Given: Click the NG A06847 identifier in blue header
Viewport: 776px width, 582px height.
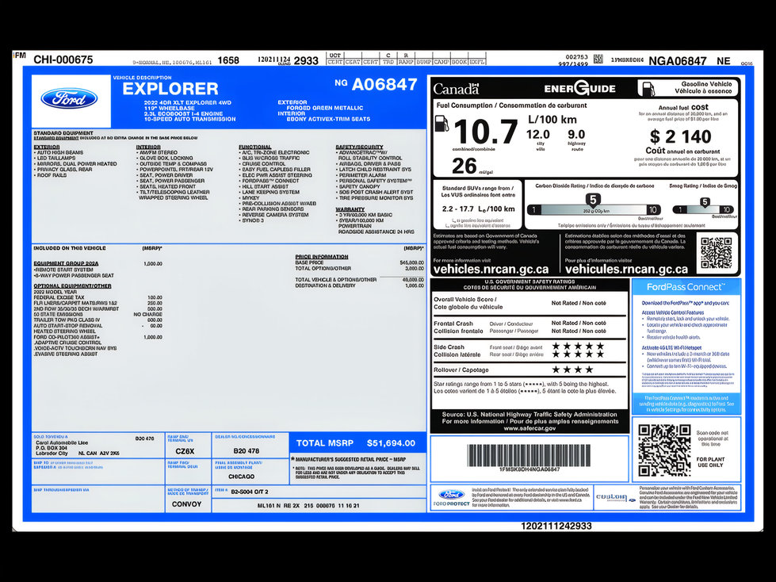Looking at the screenshot, I should coord(377,85).
